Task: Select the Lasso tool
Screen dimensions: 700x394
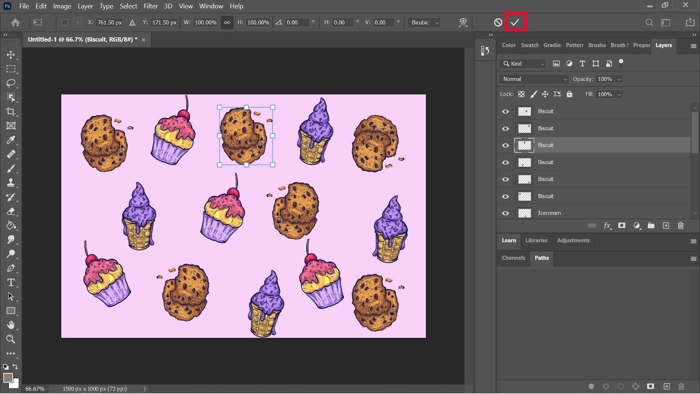Action: (x=11, y=83)
